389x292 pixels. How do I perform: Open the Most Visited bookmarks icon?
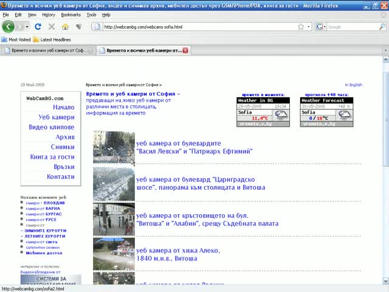point(4,40)
